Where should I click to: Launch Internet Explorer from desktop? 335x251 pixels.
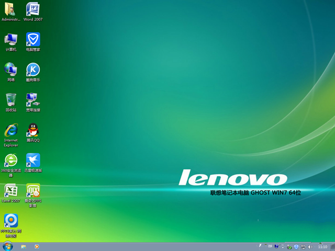pyautogui.click(x=11, y=130)
